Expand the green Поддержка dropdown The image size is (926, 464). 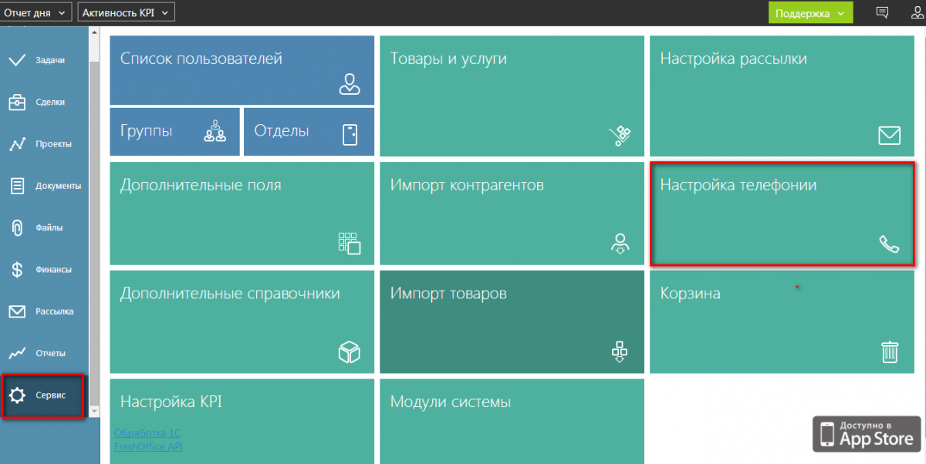(810, 13)
